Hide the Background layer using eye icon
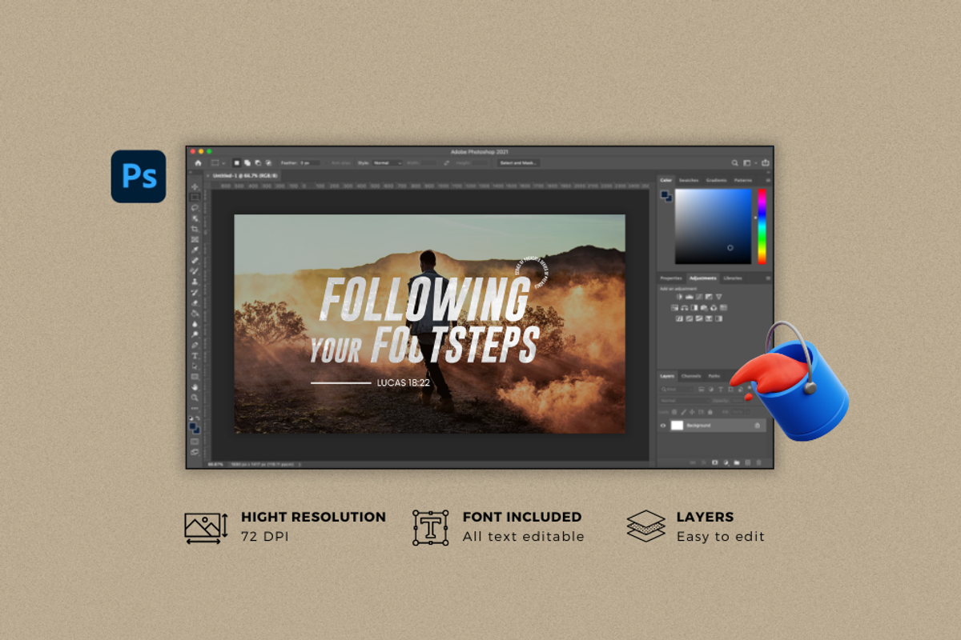This screenshot has width=961, height=640. pyautogui.click(x=663, y=426)
